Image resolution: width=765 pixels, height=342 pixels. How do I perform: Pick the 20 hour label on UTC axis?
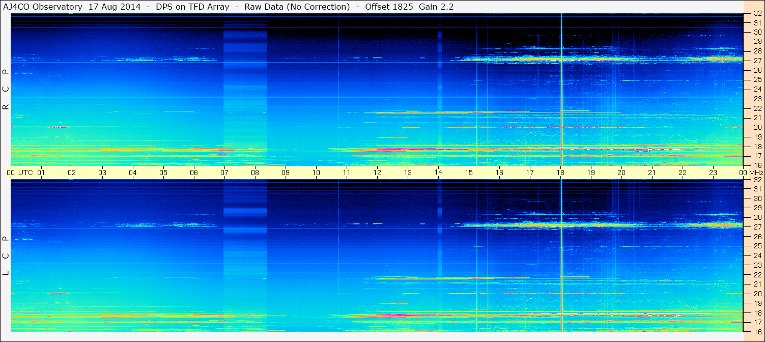(621, 173)
